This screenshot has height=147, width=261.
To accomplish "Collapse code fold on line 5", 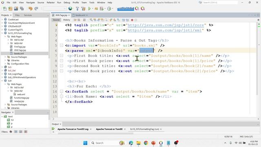I will click(x=62, y=45).
